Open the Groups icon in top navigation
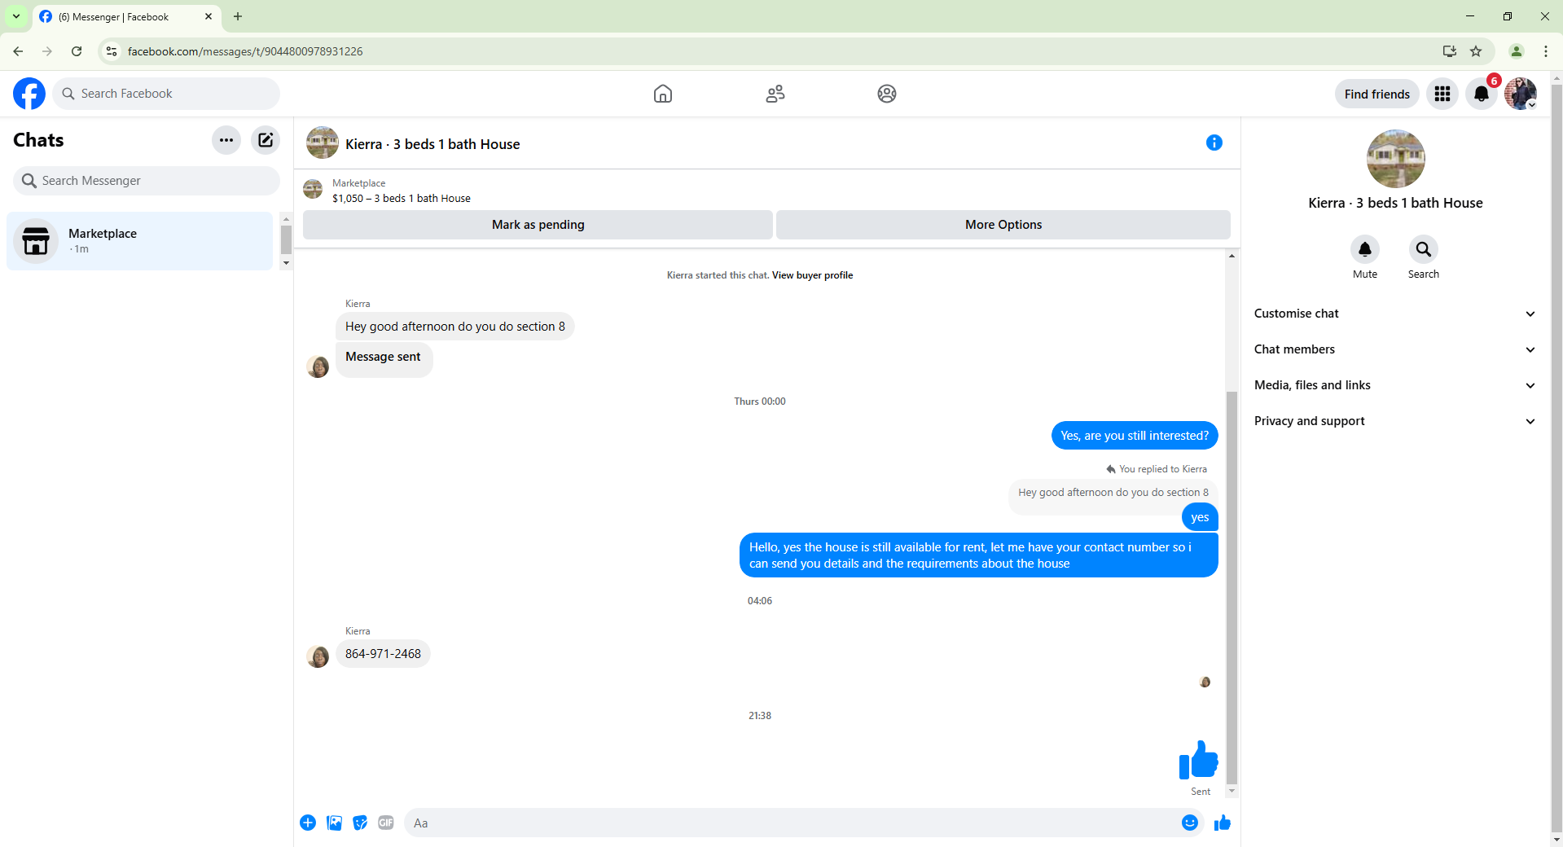Viewport: 1563px width, 847px height. [887, 94]
